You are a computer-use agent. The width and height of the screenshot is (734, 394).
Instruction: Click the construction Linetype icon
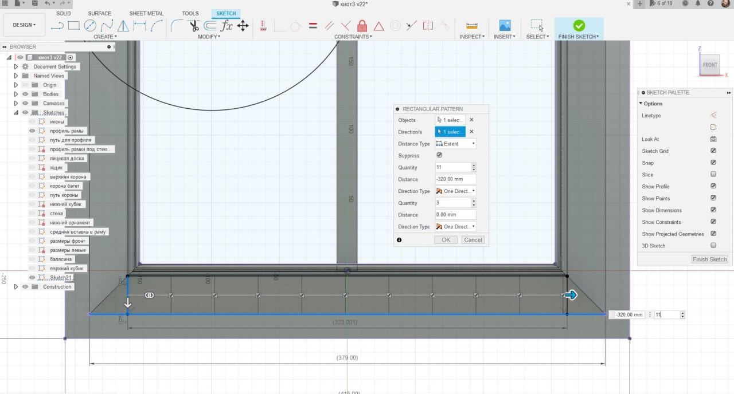click(713, 115)
